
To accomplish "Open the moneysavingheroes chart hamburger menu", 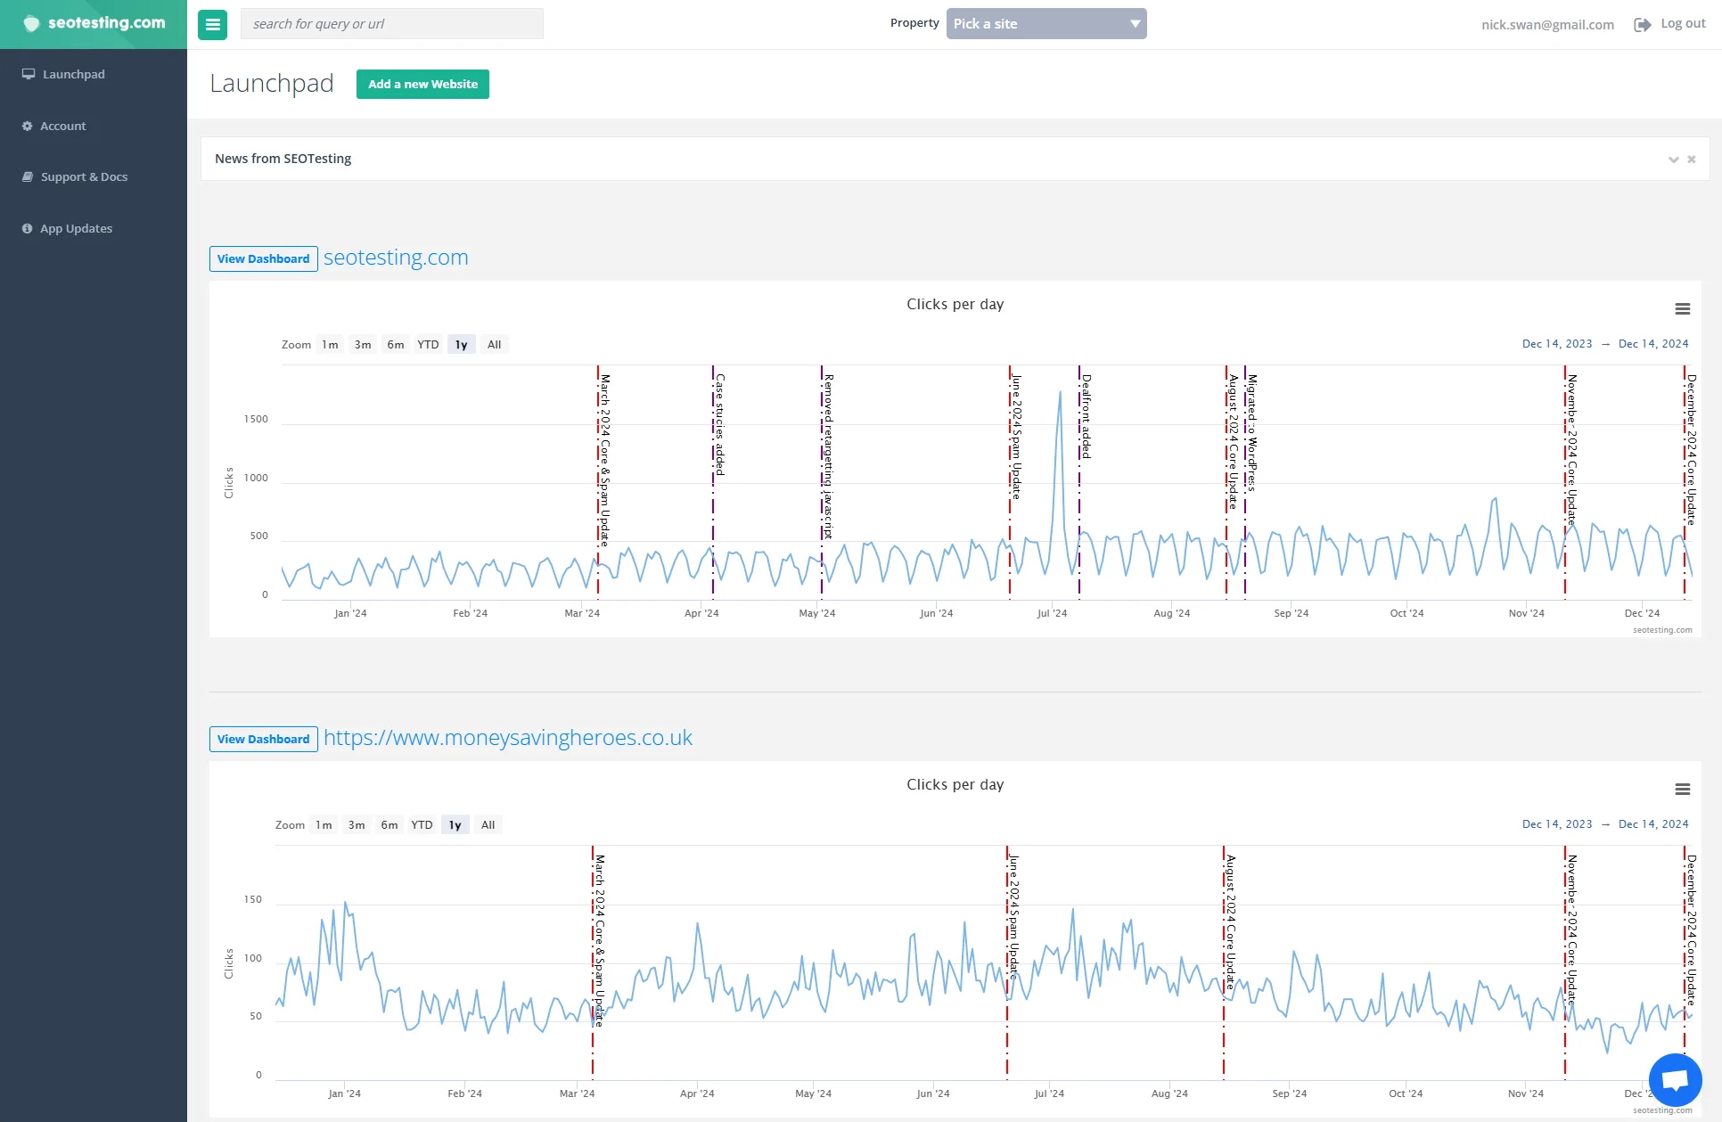I will point(1682,790).
